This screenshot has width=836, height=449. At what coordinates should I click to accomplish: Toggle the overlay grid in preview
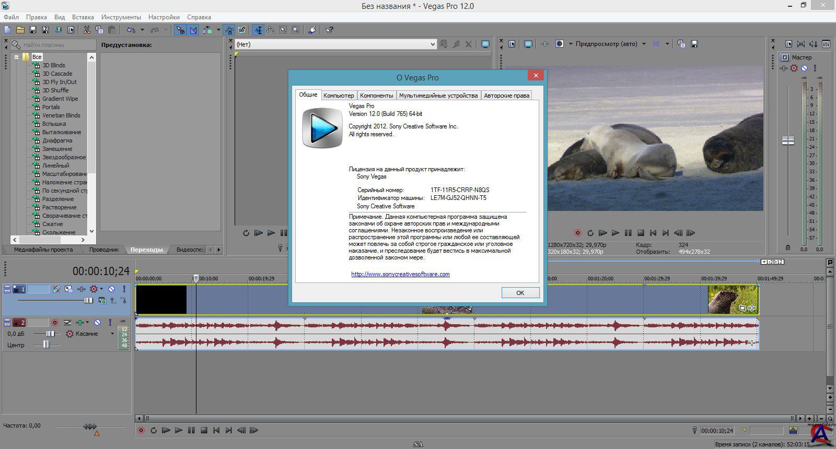click(656, 44)
